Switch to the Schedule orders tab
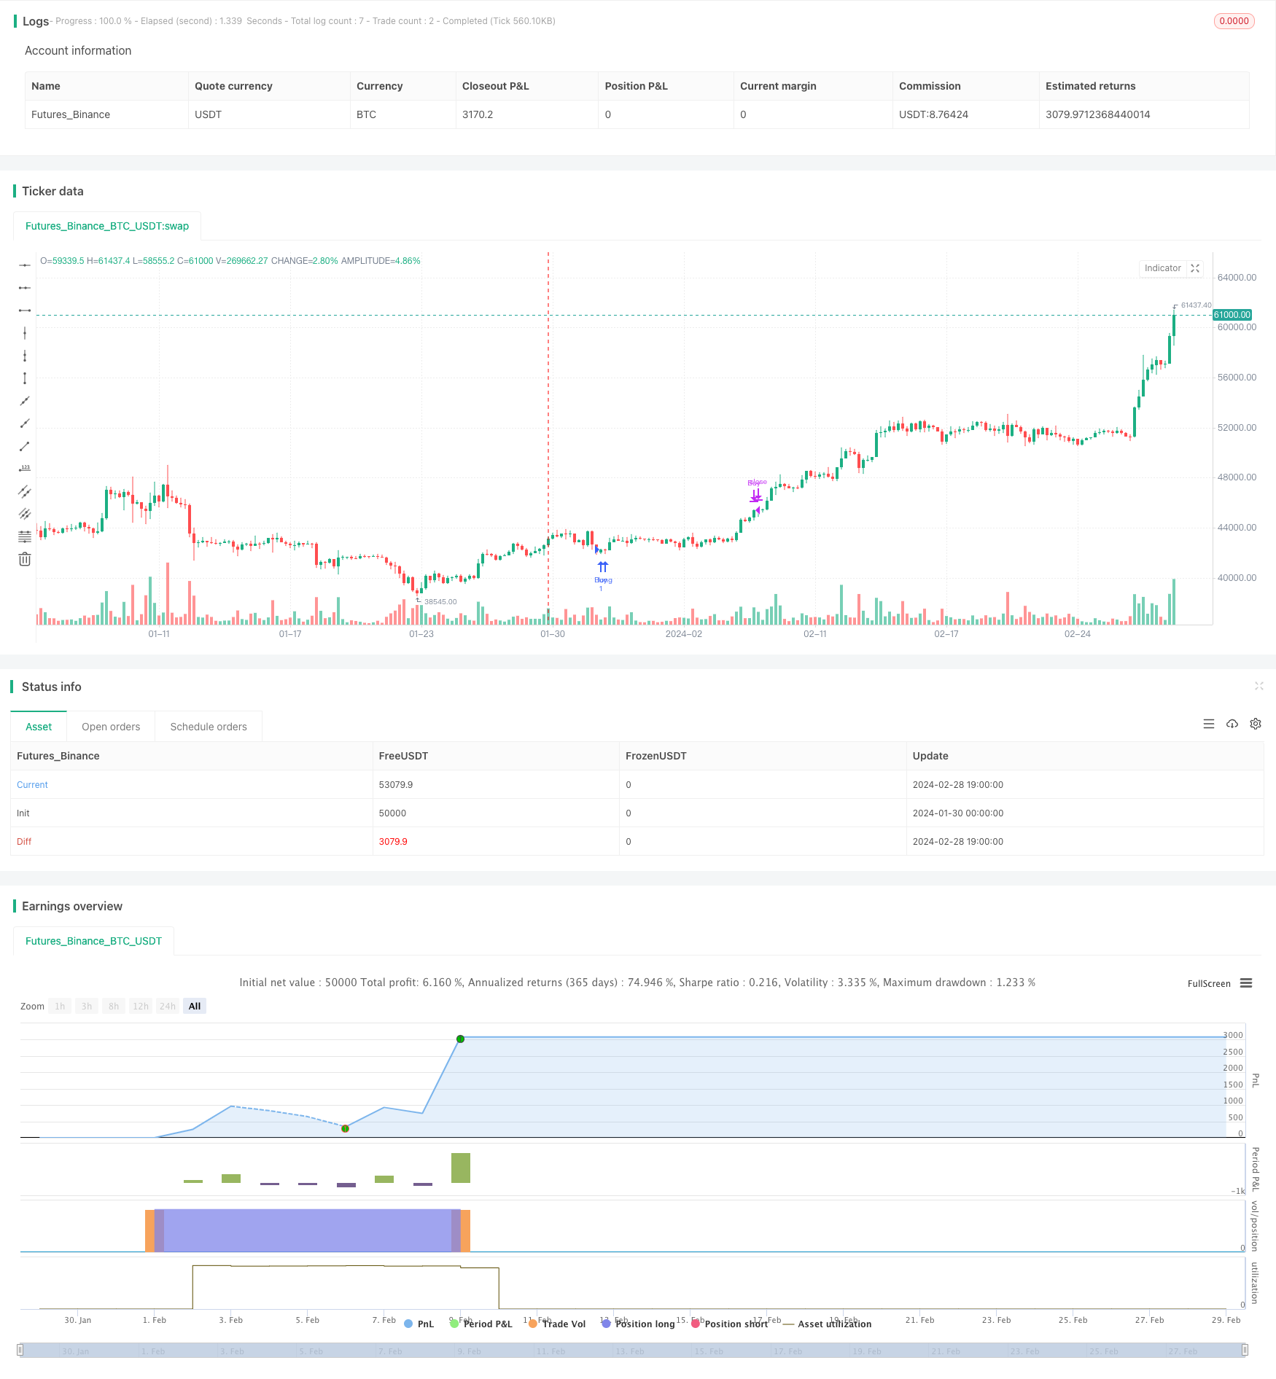Viewport: 1276px width, 1379px height. [x=209, y=727]
